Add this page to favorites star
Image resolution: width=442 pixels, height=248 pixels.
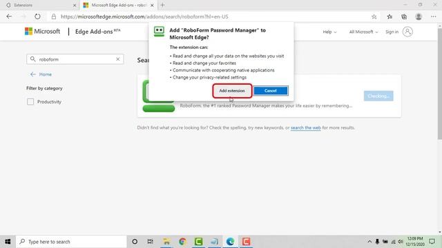coord(374,17)
